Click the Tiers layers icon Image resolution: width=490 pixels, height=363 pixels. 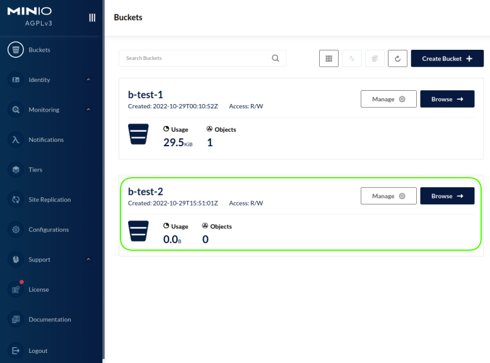pos(16,170)
